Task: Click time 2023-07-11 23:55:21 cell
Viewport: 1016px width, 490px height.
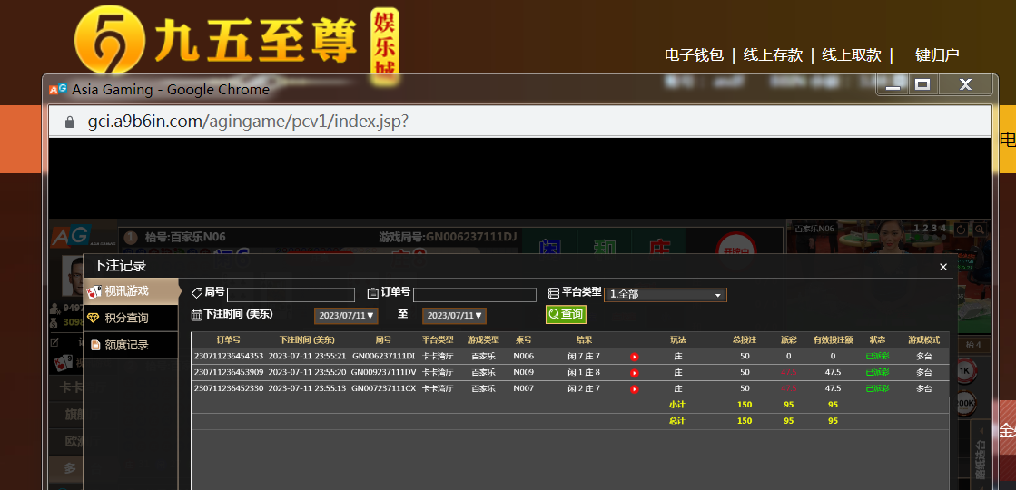Action: click(x=307, y=356)
